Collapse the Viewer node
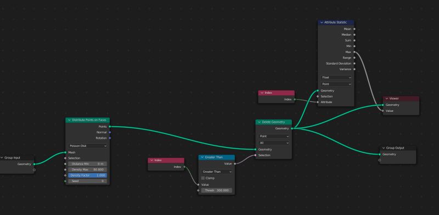This screenshot has width=439, height=215. (x=387, y=99)
